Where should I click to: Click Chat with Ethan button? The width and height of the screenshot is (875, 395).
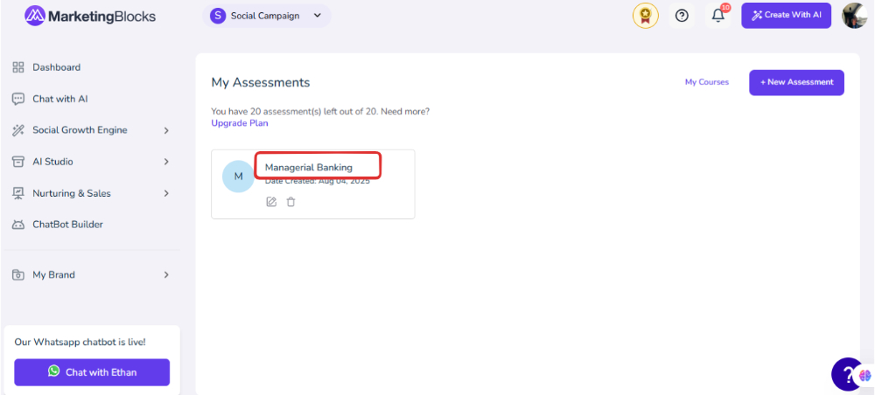[x=92, y=372]
